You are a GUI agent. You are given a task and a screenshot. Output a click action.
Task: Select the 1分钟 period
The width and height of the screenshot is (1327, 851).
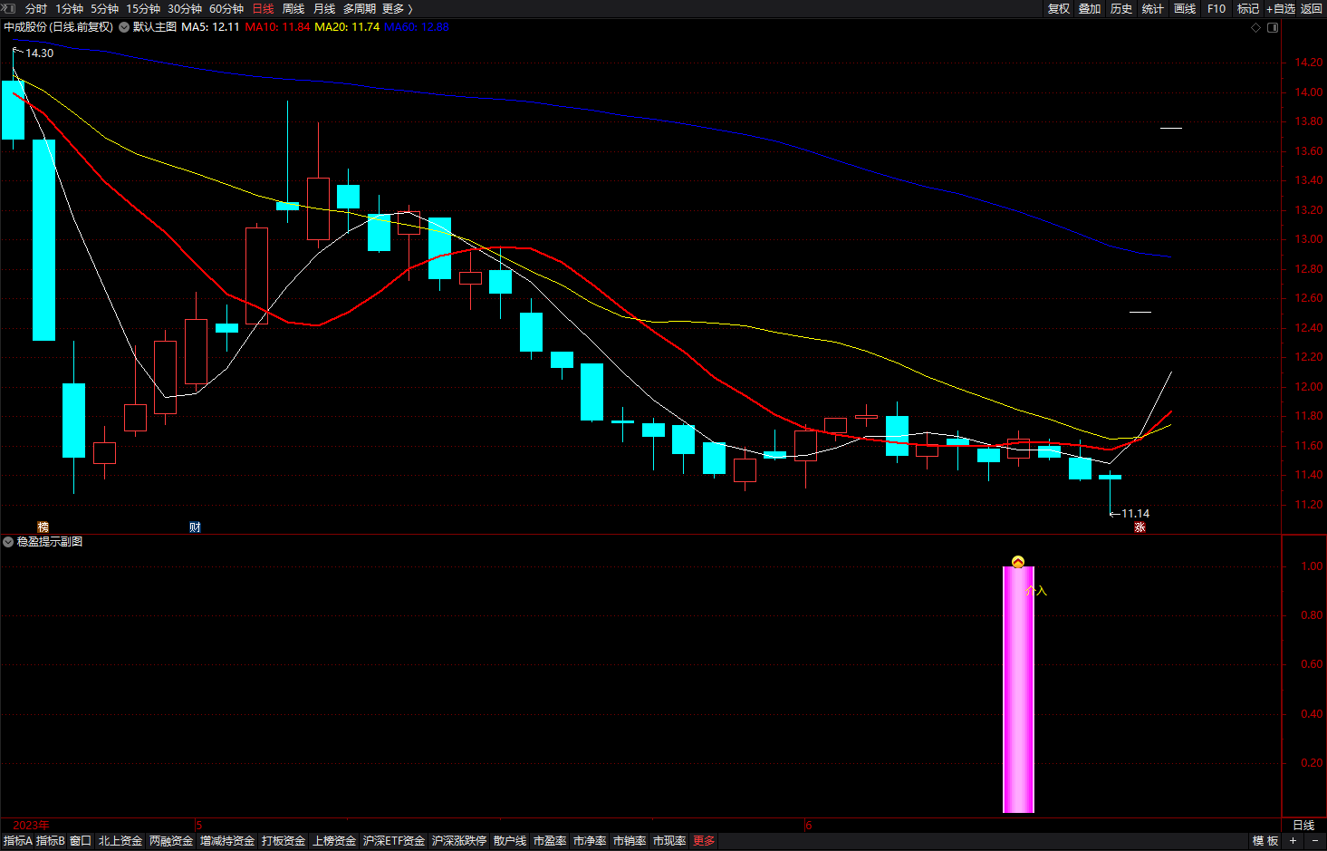tap(69, 9)
